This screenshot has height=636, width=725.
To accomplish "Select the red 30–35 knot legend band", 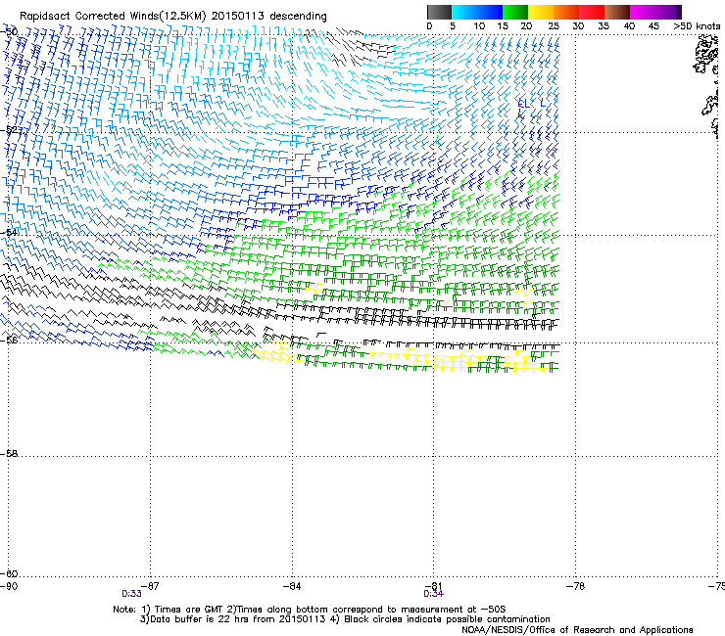I will coord(592,12).
